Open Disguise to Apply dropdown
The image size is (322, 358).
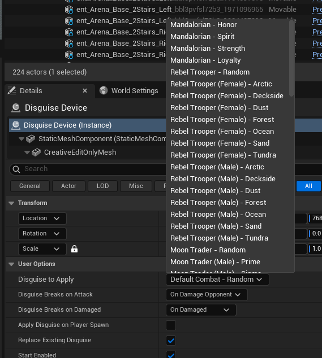(x=217, y=280)
